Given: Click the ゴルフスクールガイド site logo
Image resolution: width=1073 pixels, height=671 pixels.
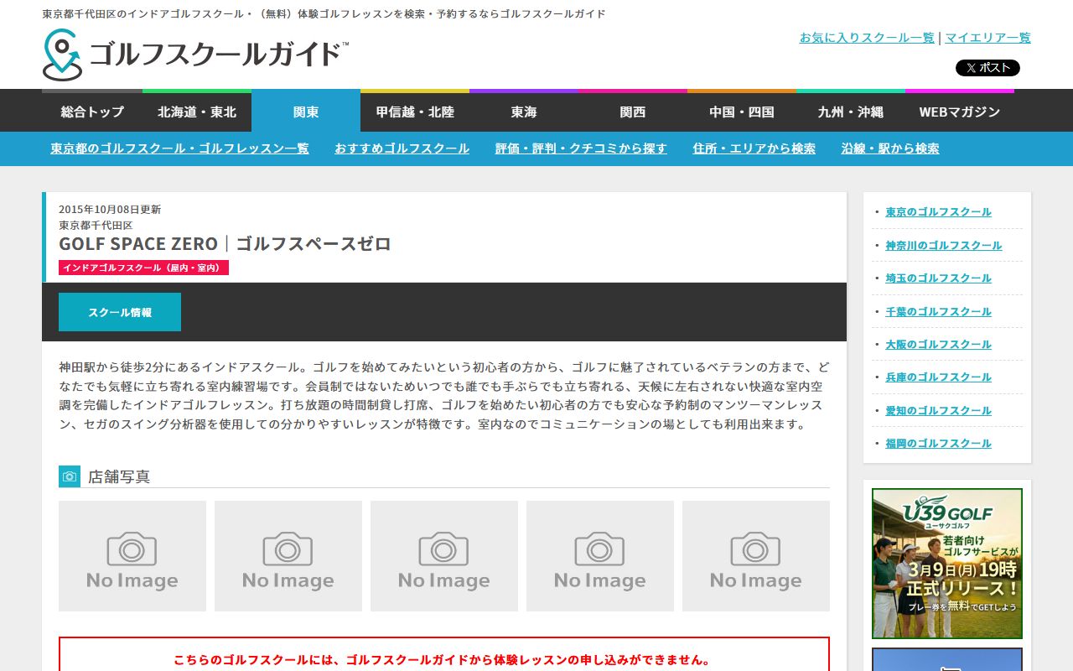Looking at the screenshot, I should pos(195,55).
